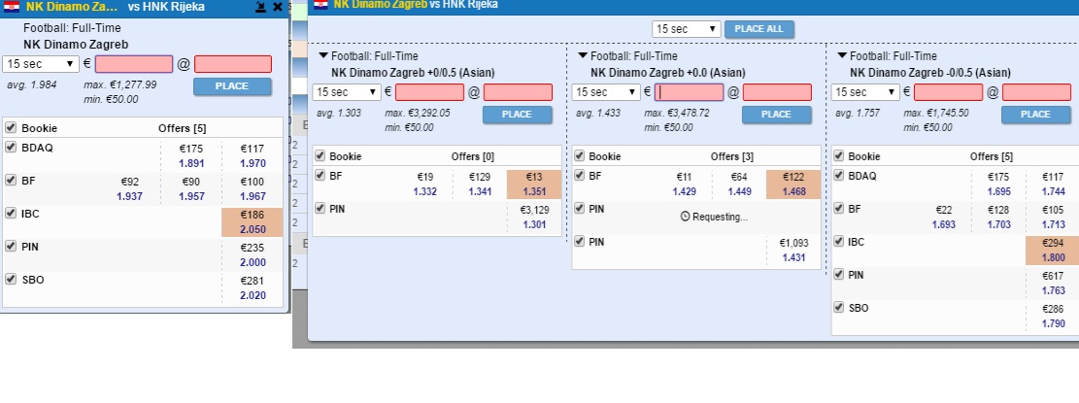The height and width of the screenshot is (403, 1079).
Task: Uncheck SBO bookie in the -0/0.5 Asian panel
Action: (839, 307)
